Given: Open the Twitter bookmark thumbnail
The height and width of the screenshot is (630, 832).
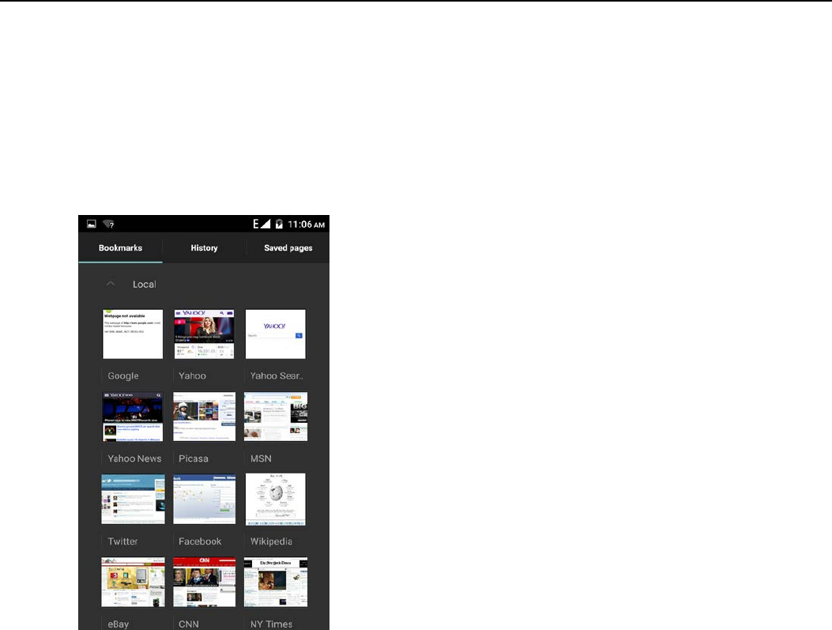Looking at the screenshot, I should coord(134,500).
